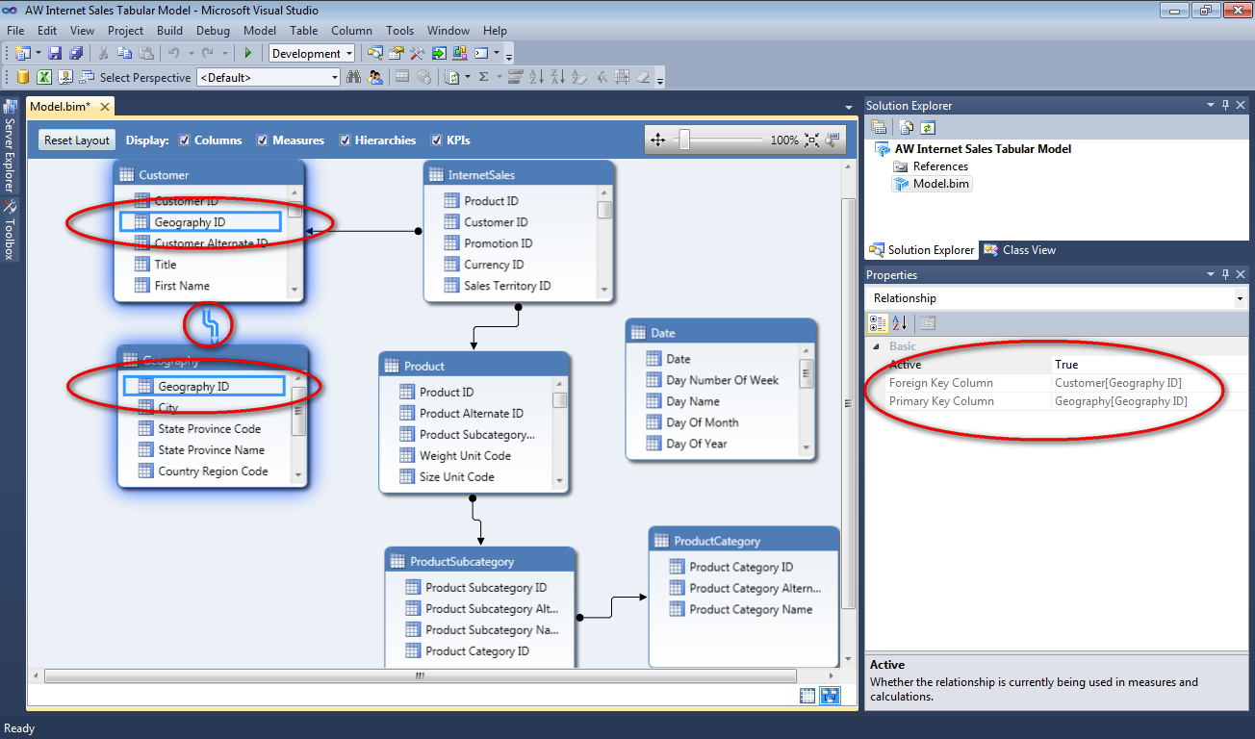1255x739 pixels.
Task: Open the New Project dropdown arrow
Action: coord(38,54)
